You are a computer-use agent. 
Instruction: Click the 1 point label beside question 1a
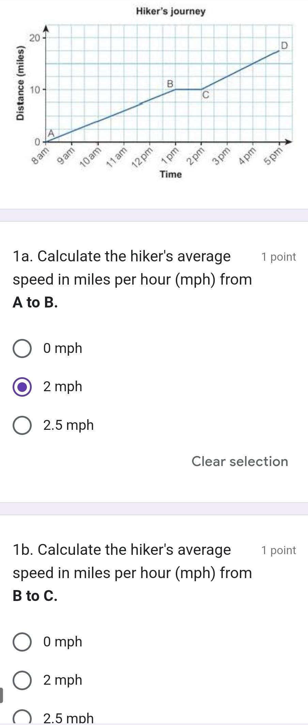tap(278, 257)
